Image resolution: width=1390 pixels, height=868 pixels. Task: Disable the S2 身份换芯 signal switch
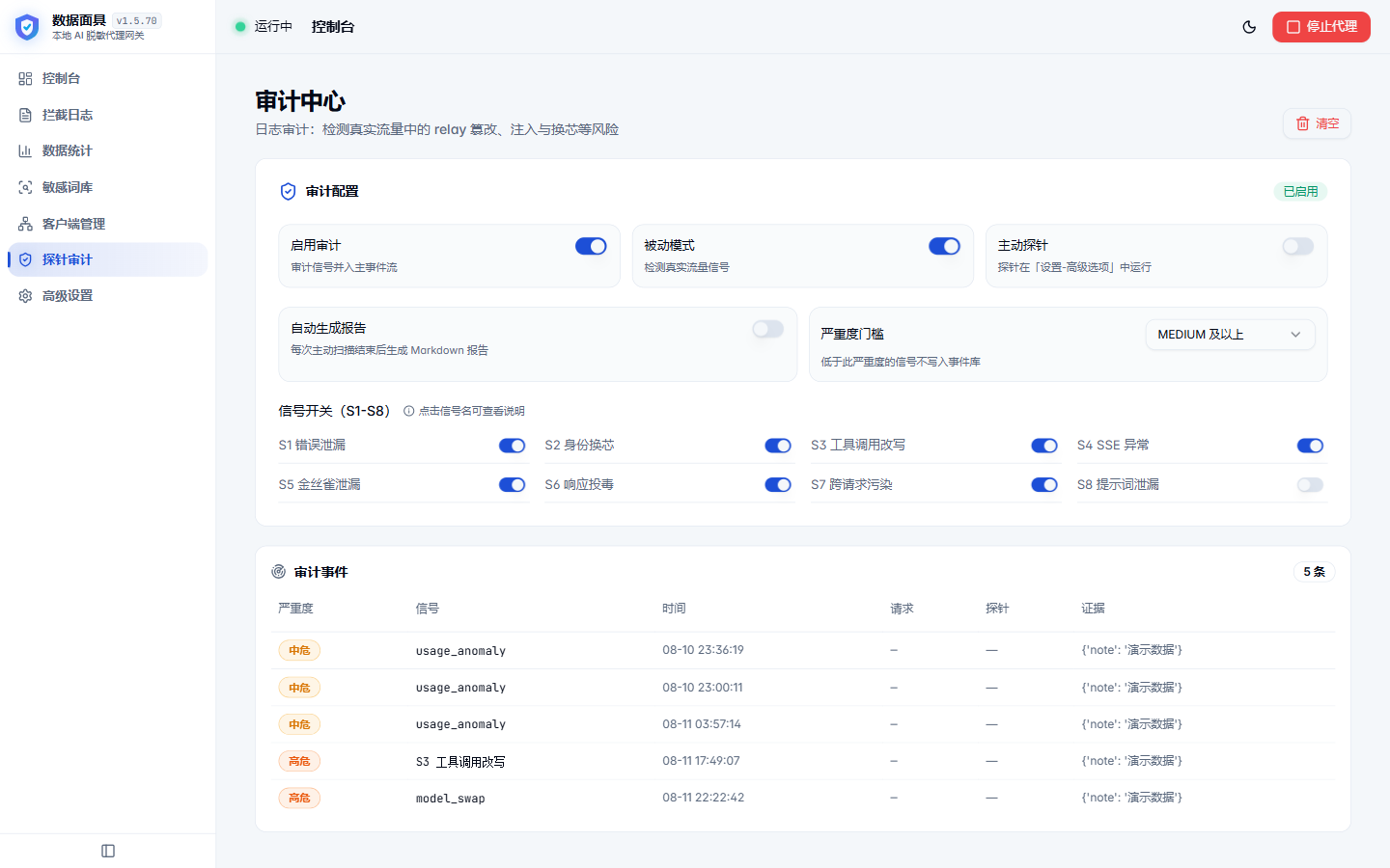coord(778,446)
